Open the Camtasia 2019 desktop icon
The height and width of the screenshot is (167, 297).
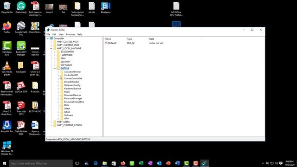pyautogui.click(x=7, y=48)
